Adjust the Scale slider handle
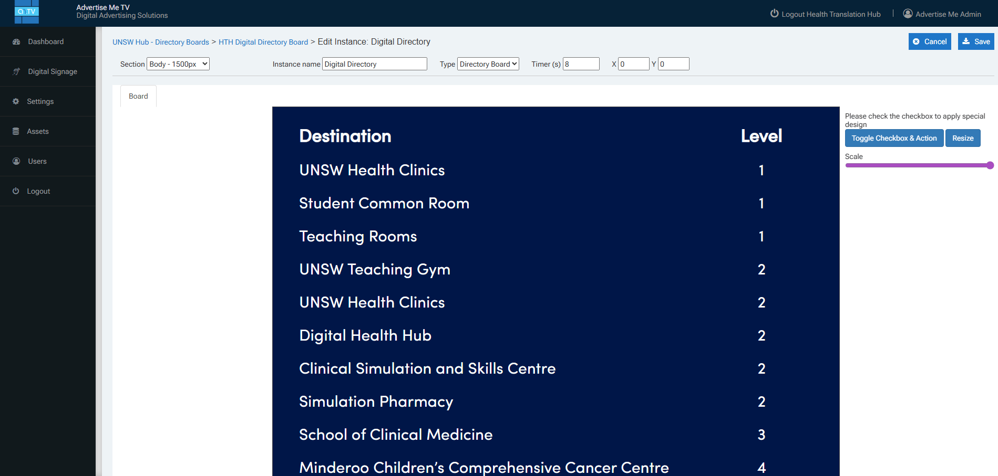The height and width of the screenshot is (476, 998). (x=990, y=165)
